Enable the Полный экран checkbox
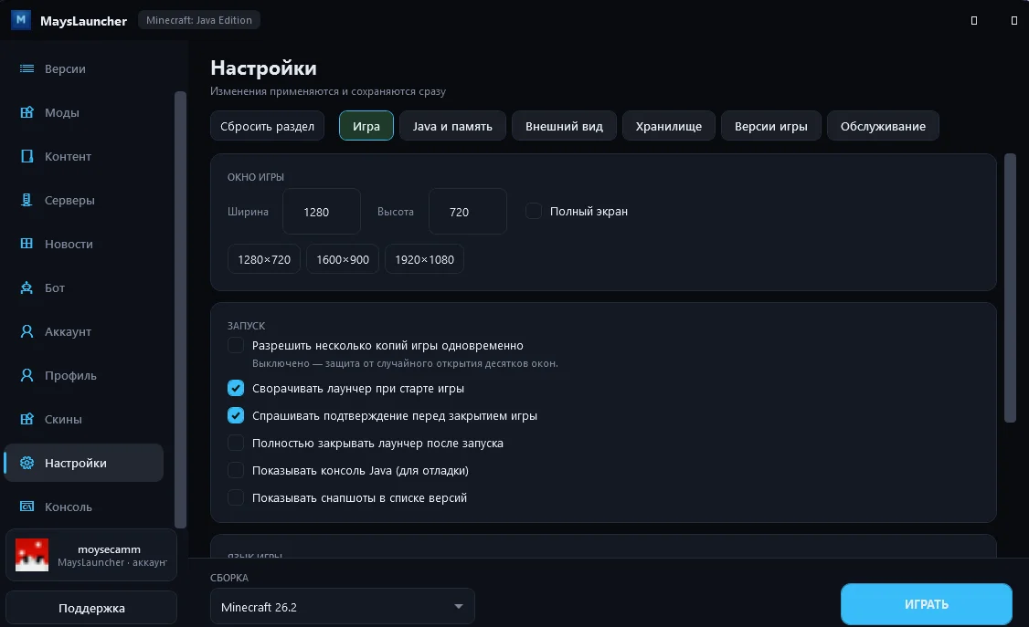Image resolution: width=1029 pixels, height=627 pixels. pyautogui.click(x=534, y=211)
